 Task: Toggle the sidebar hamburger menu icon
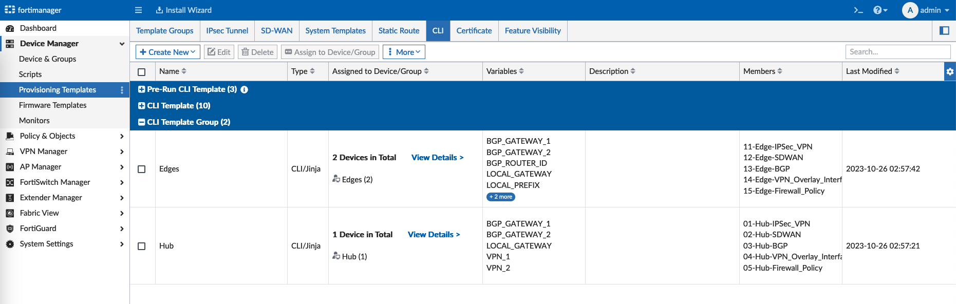coord(138,10)
